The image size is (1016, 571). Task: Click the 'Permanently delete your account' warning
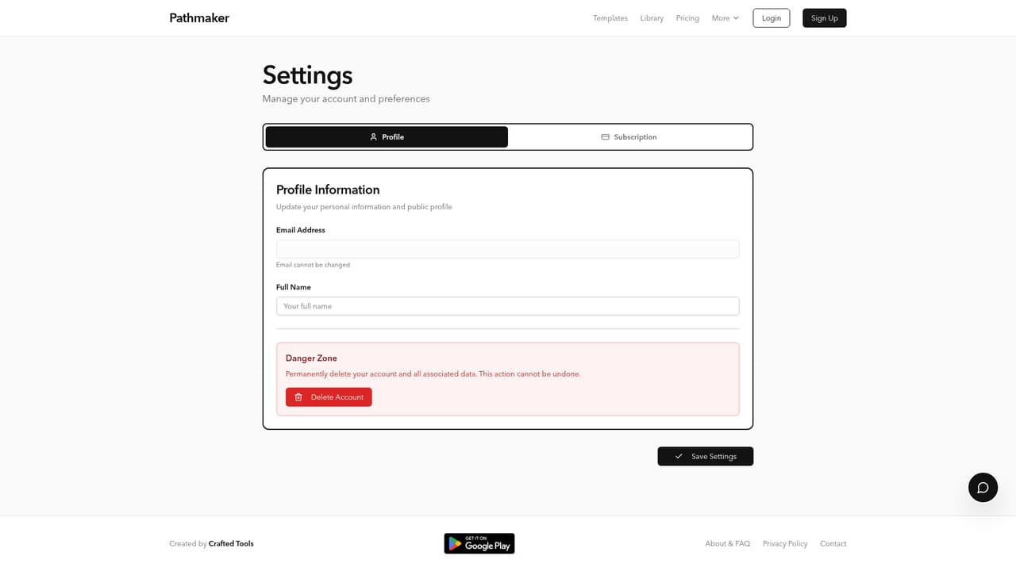tap(433, 374)
